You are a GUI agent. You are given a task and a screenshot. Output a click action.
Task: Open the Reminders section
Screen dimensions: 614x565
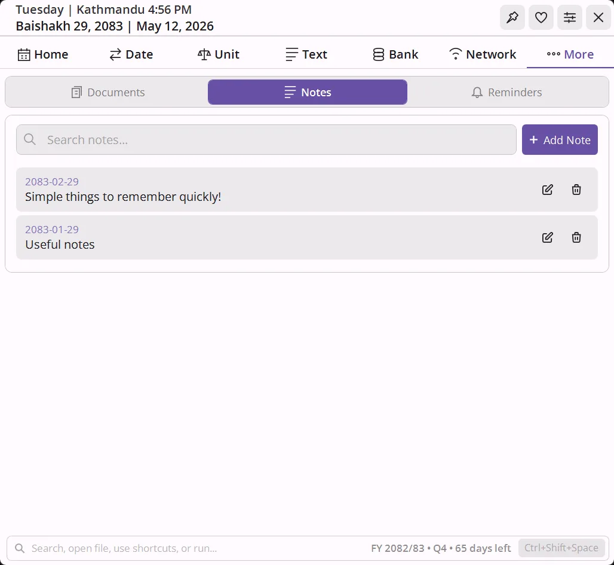coord(506,92)
